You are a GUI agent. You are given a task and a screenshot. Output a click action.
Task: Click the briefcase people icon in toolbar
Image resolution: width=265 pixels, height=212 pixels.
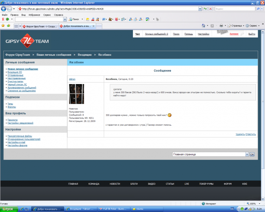click(x=110, y=19)
